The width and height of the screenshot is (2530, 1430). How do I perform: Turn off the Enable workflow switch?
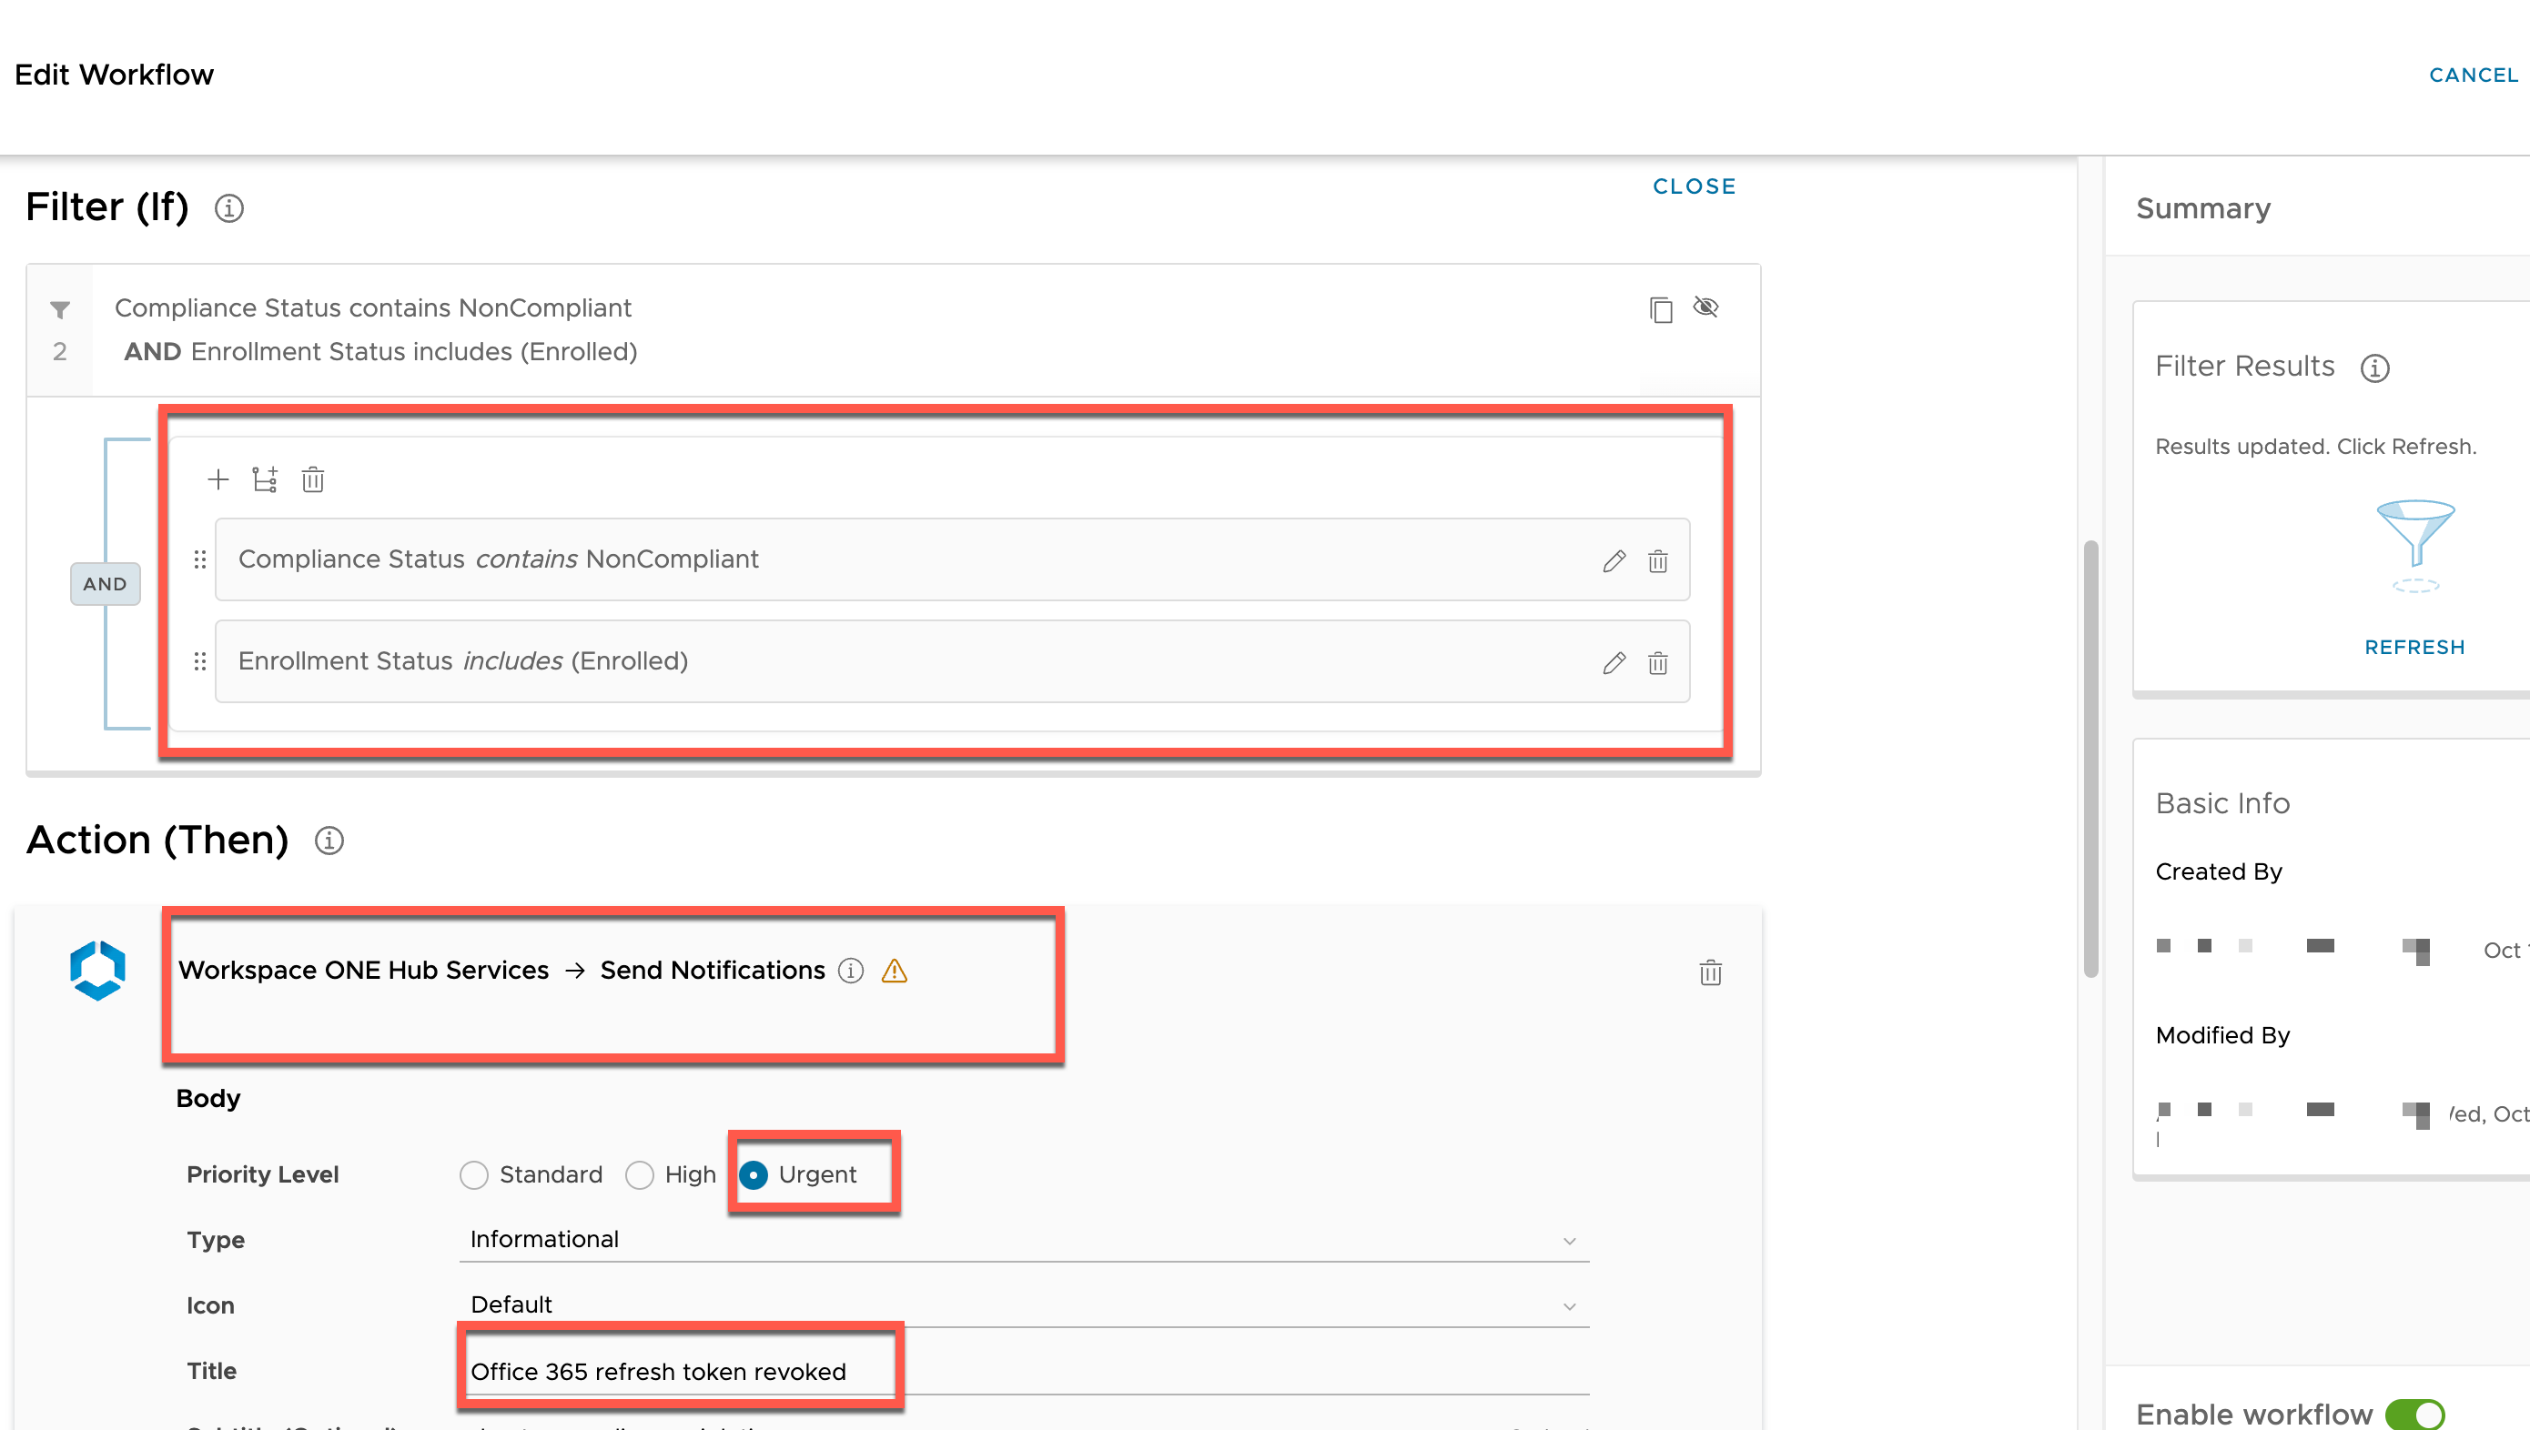[2416, 1414]
